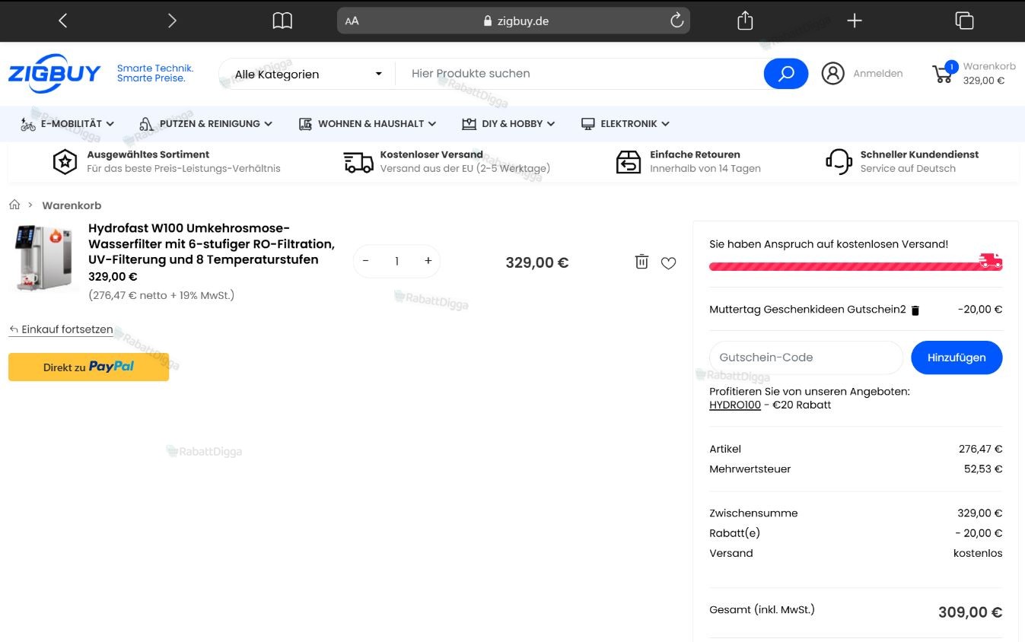Open the account profile icon
This screenshot has height=642, width=1025.
point(833,74)
